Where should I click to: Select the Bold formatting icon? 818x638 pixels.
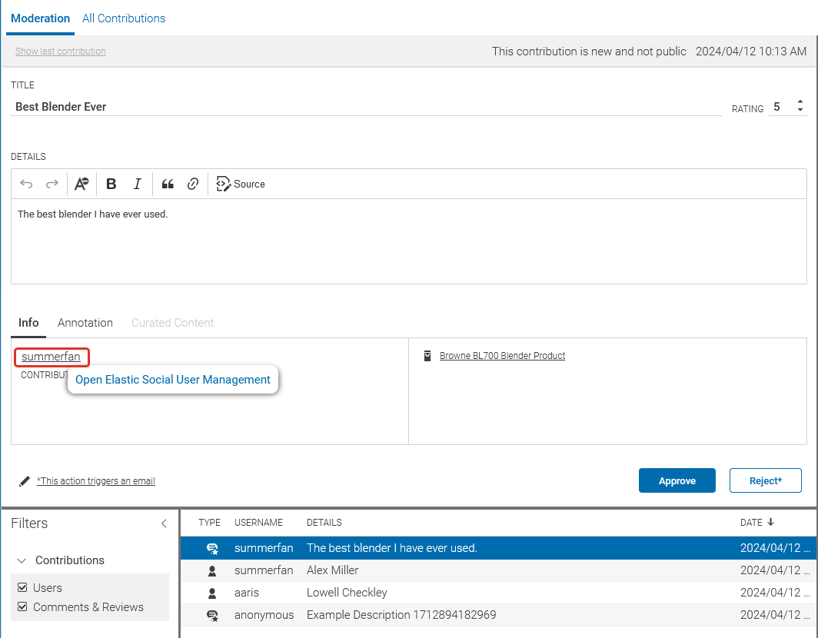(x=111, y=184)
